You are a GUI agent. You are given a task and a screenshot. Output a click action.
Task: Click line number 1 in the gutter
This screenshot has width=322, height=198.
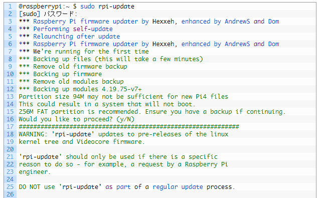tap(10, 7)
